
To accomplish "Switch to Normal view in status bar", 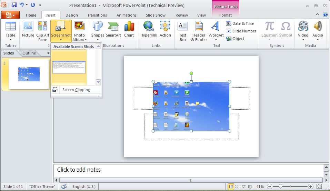I will (x=231, y=187).
